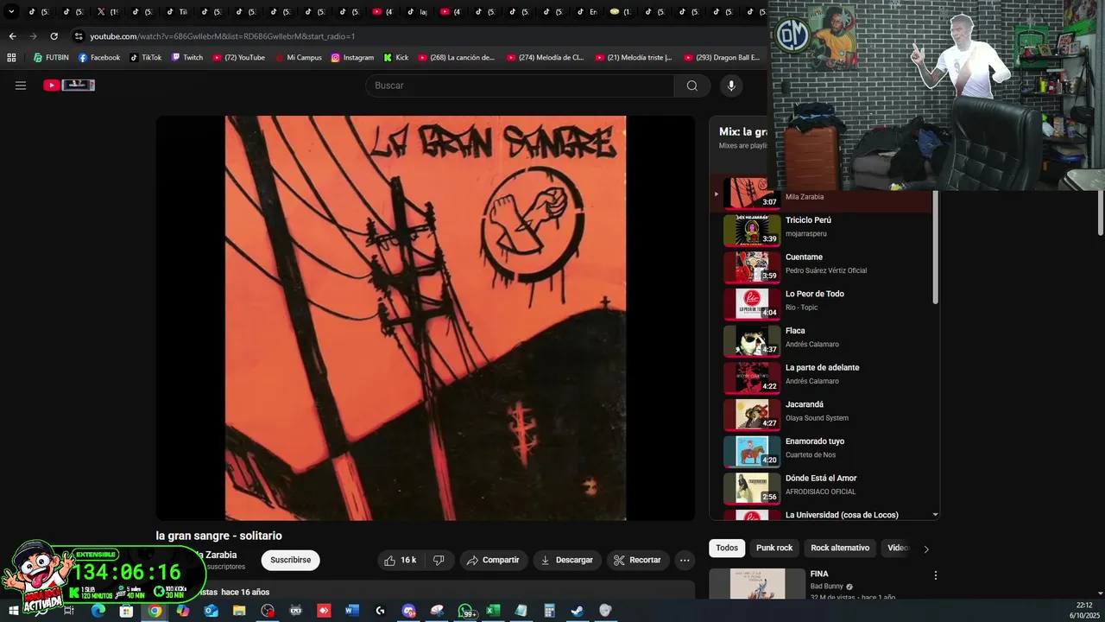
Task: Open the Facebook bookmark
Action: click(99, 58)
